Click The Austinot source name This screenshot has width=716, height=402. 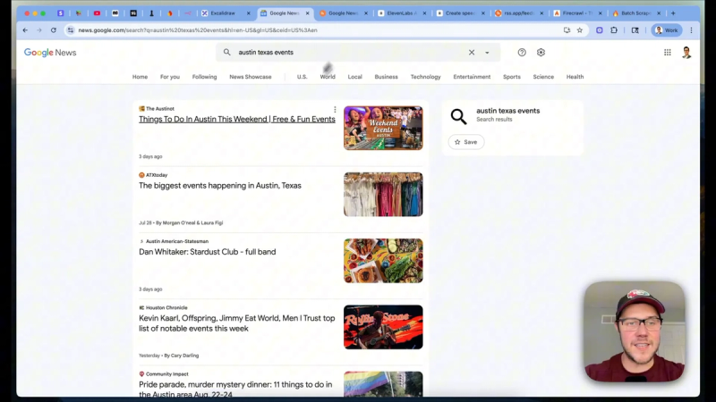point(160,108)
